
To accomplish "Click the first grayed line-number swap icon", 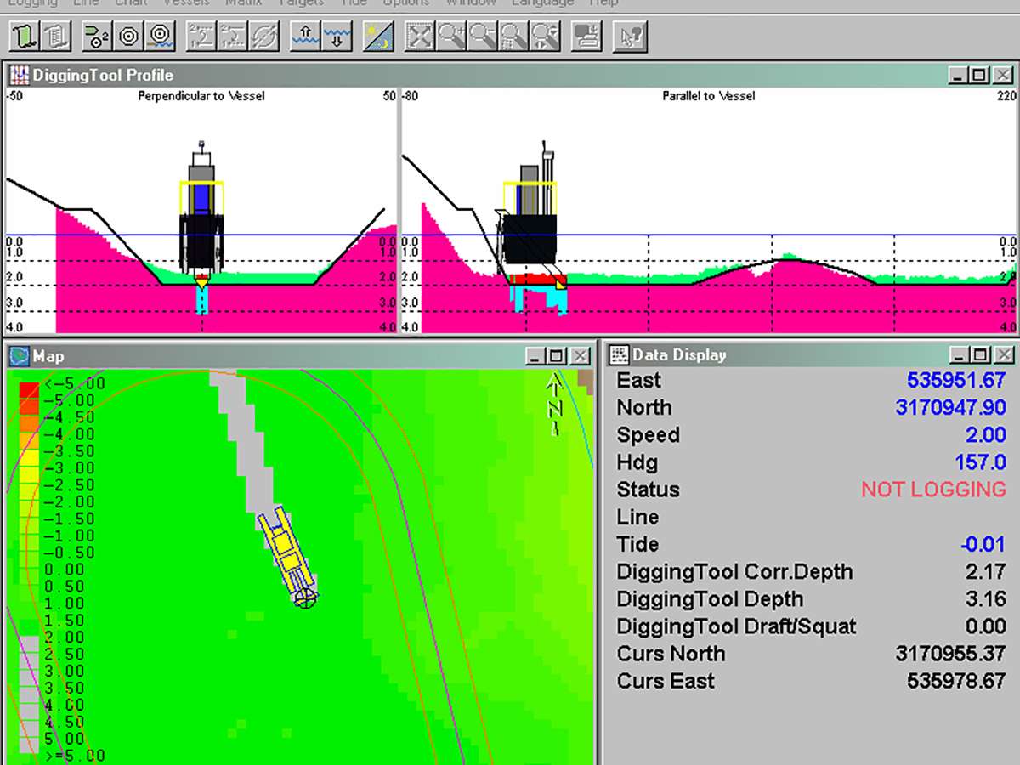I will 201,37.
